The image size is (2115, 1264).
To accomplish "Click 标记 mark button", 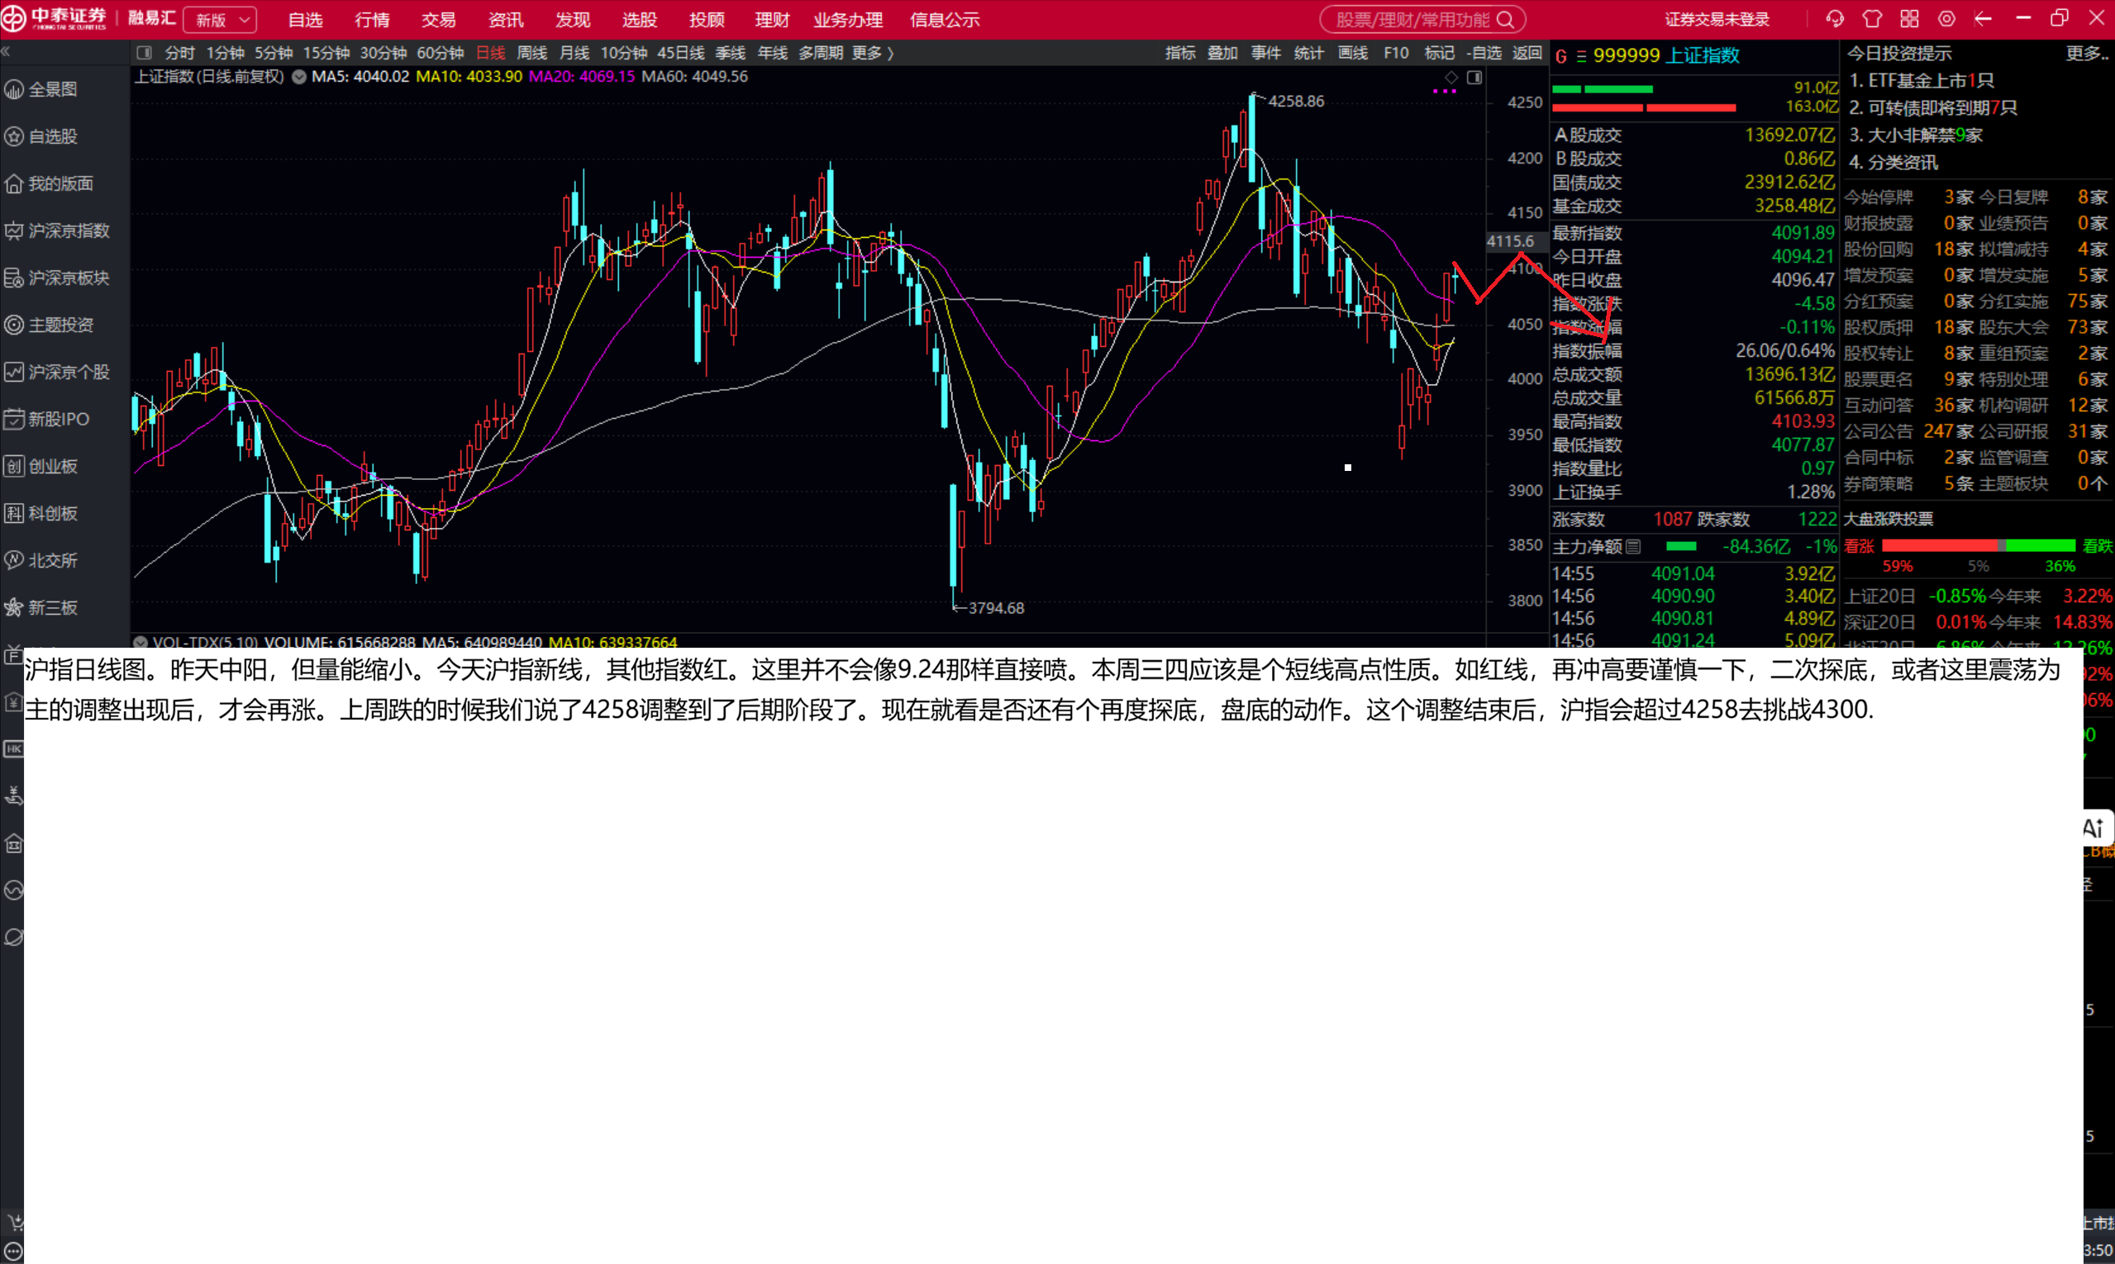I will coord(1439,53).
